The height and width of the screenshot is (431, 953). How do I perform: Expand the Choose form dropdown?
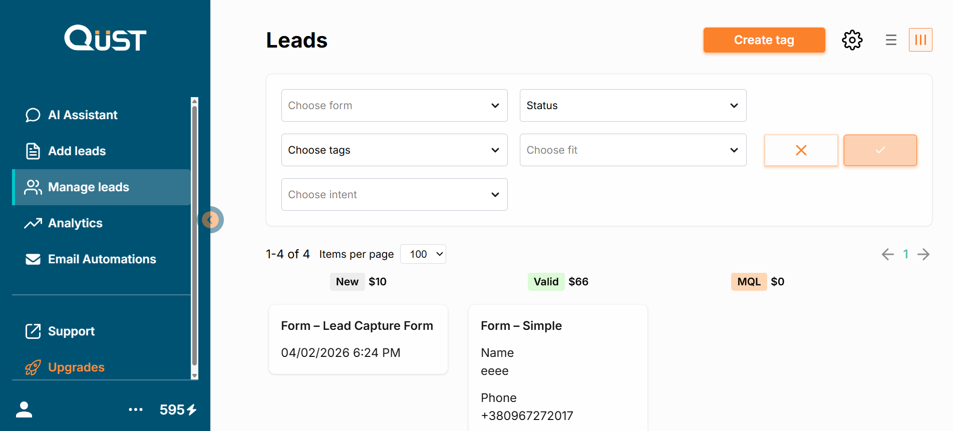pyautogui.click(x=394, y=106)
